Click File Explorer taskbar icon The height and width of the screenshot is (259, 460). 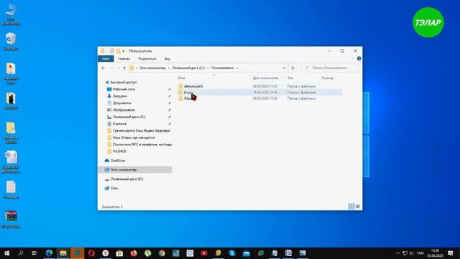pyautogui.click(x=63, y=253)
